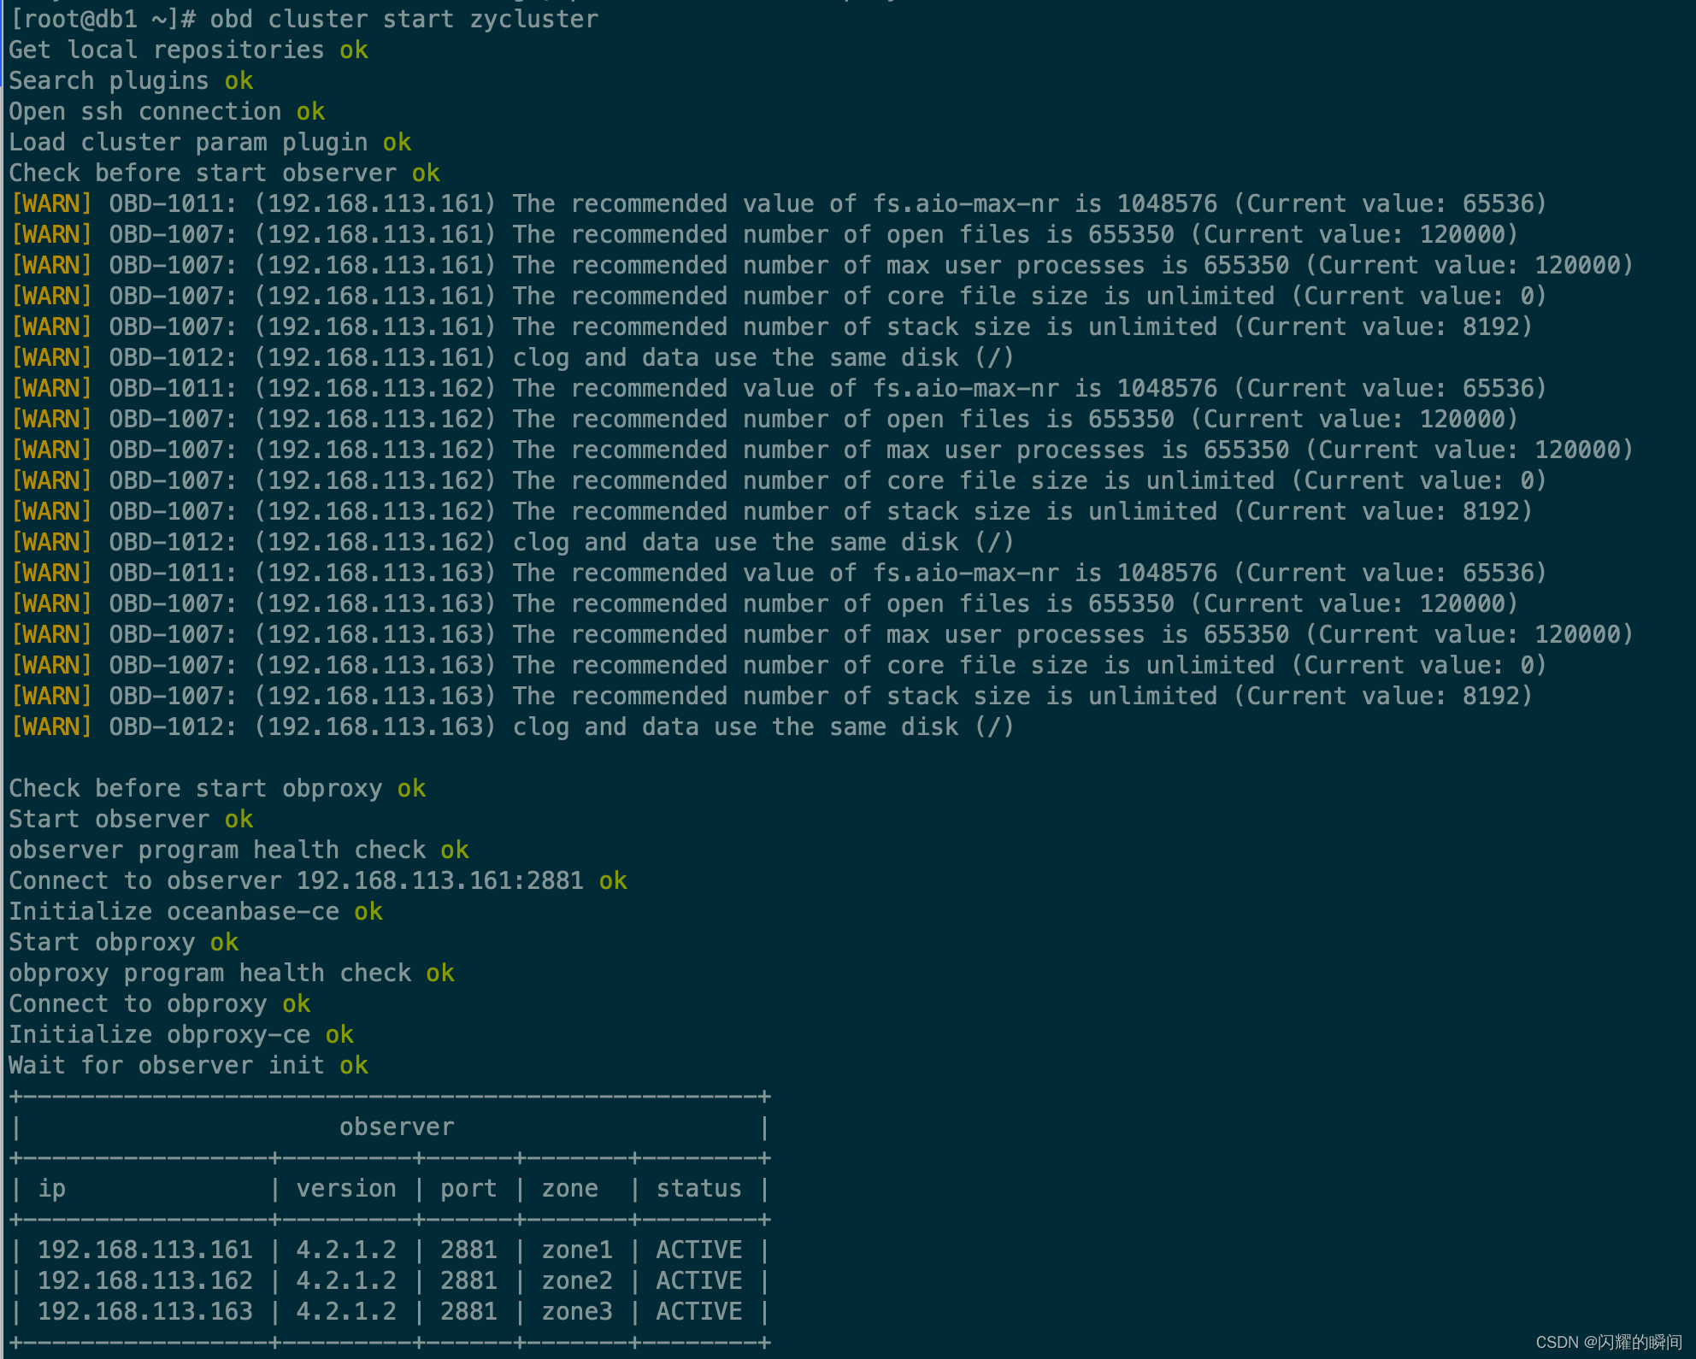Click 'Get local repositories' ok text
The height and width of the screenshot is (1359, 1696).
tap(353, 50)
